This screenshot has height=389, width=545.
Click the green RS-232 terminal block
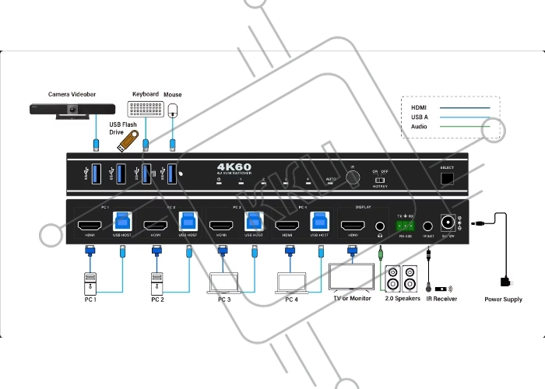[406, 226]
